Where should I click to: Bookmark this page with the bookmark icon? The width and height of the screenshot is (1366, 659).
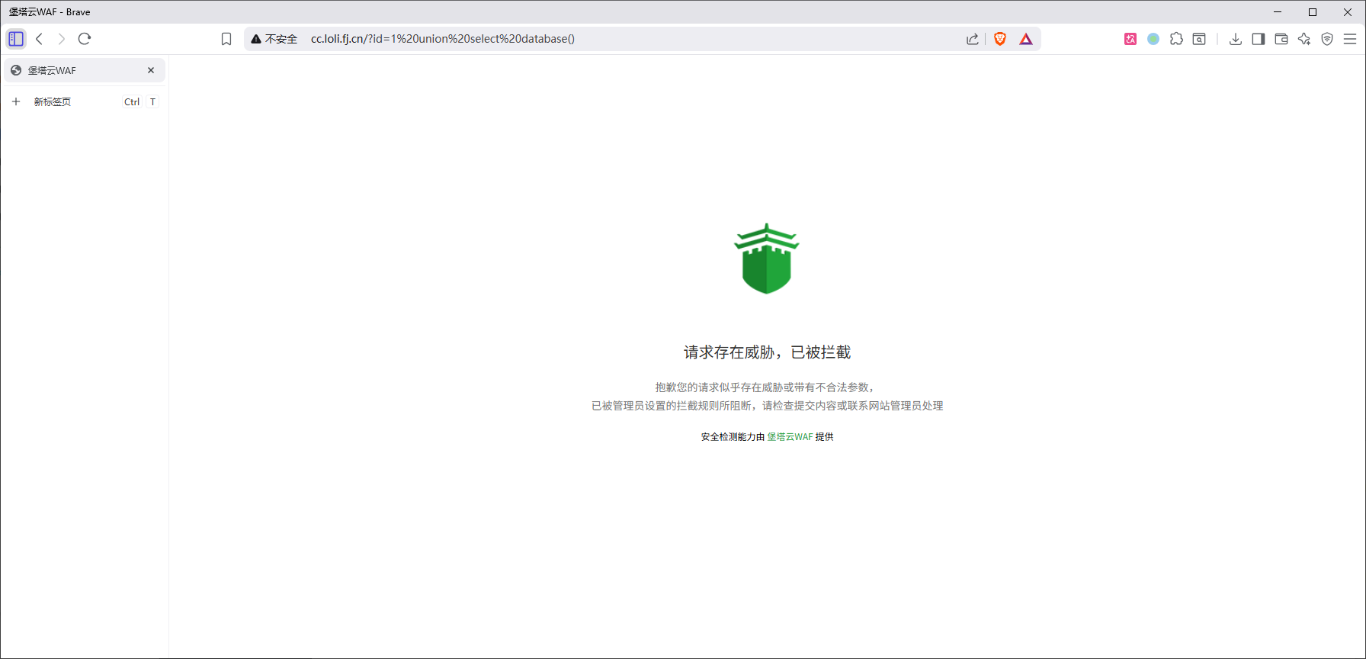coord(226,39)
